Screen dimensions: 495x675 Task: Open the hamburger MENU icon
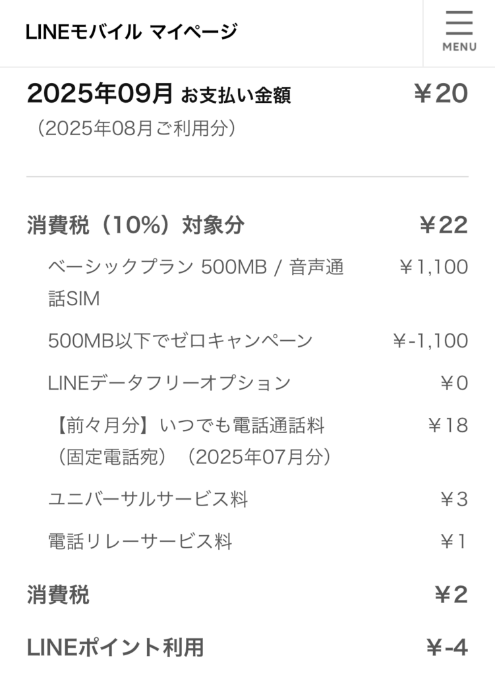pos(459,32)
